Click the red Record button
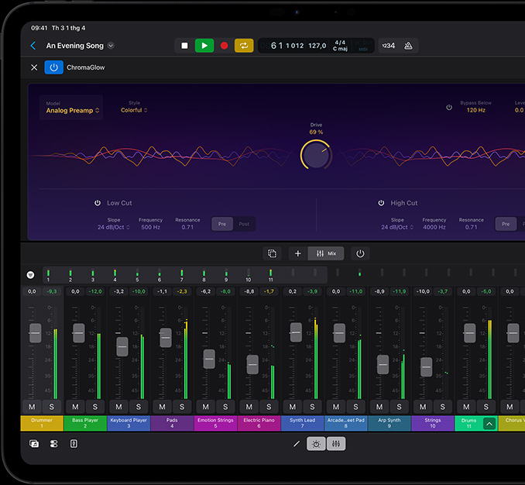The height and width of the screenshot is (485, 525). click(x=225, y=46)
